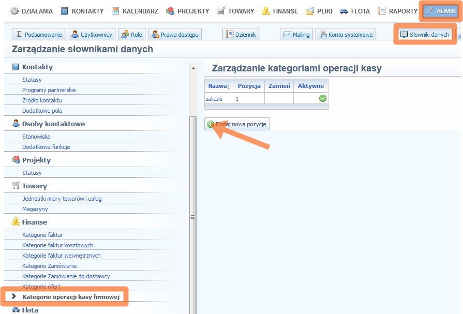The image size is (463, 314).
Task: Click the Finanse coins icon
Action: point(265,11)
